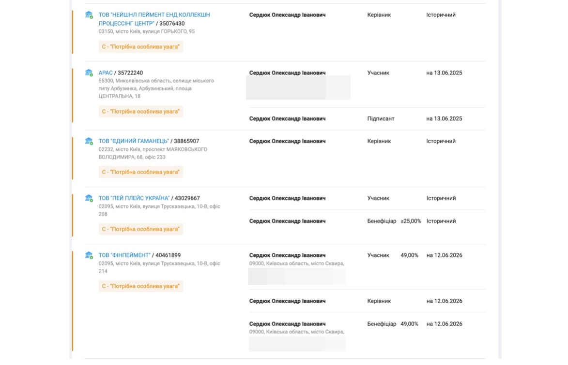Open ТОВ "ЄДИНИЙ ГАМАНЕЦЬ" company page
This screenshot has height=365, width=568.
[x=134, y=141]
